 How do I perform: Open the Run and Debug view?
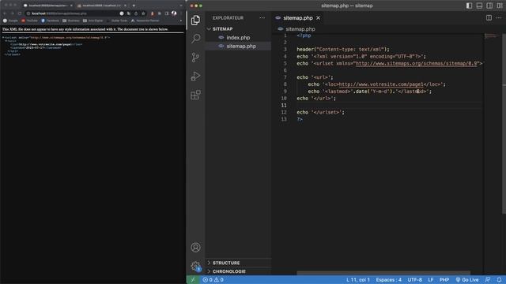195,77
